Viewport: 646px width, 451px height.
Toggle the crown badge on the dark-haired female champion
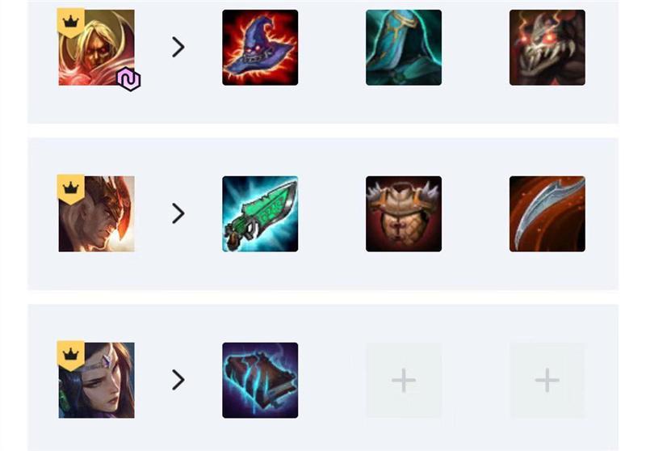(x=71, y=356)
